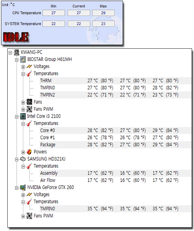Click the SYSTEM Temperature Max value field
194x231 pixels.
pyautogui.click(x=103, y=24)
